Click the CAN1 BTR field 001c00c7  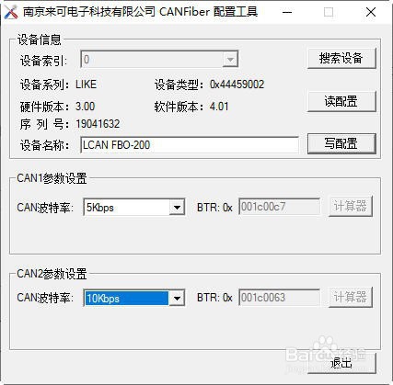[279, 207]
